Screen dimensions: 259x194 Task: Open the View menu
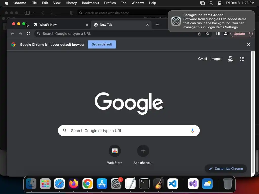click(x=57, y=3)
